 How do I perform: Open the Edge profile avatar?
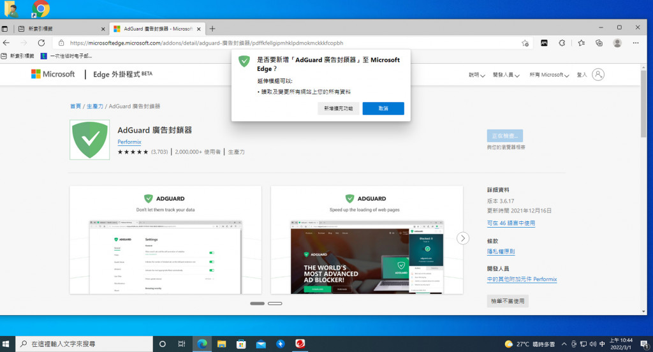tap(617, 43)
